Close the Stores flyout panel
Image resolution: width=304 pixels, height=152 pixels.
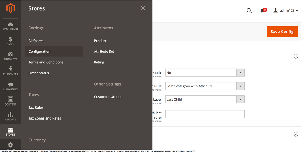point(143,8)
